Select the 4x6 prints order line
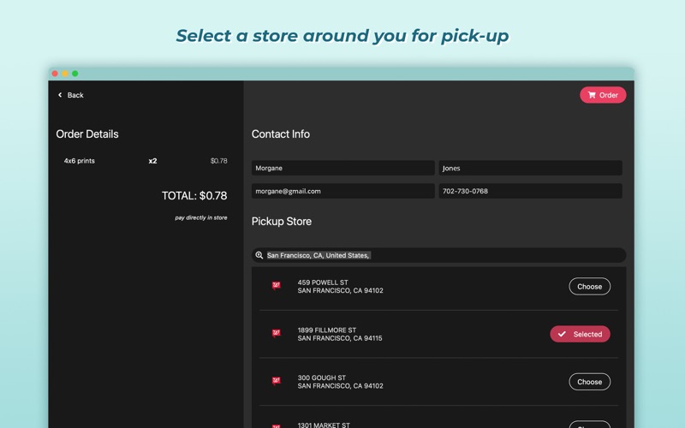Screen dimensions: 685x428 point(146,161)
